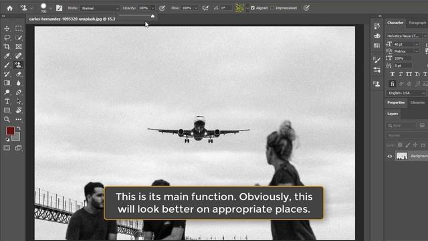Swap foreground and background colors
Image resolution: width=428 pixels, height=241 pixels.
(19, 128)
